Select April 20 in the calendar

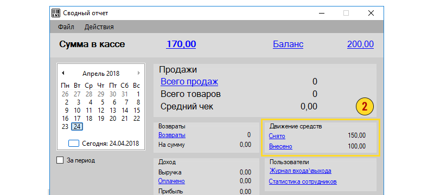(x=113, y=119)
